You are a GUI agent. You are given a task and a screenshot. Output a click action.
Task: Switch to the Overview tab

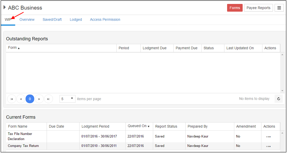coord(27,20)
